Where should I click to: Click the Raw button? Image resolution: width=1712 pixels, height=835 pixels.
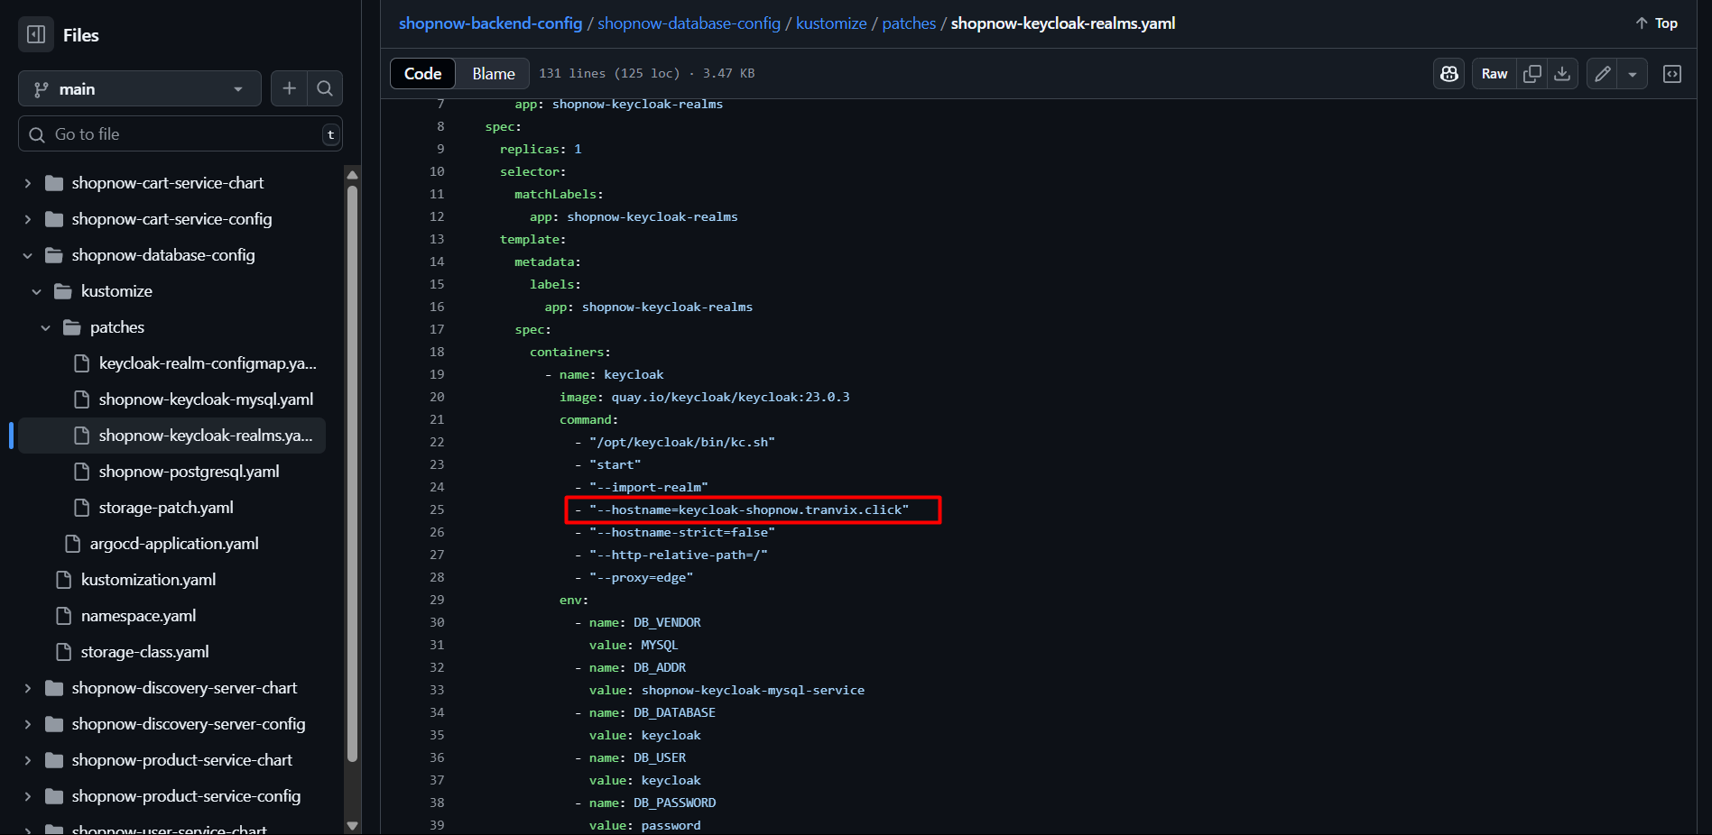[x=1494, y=74]
